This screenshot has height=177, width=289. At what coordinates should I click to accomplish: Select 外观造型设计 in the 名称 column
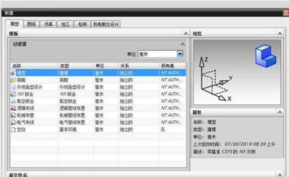pyautogui.click(x=30, y=87)
